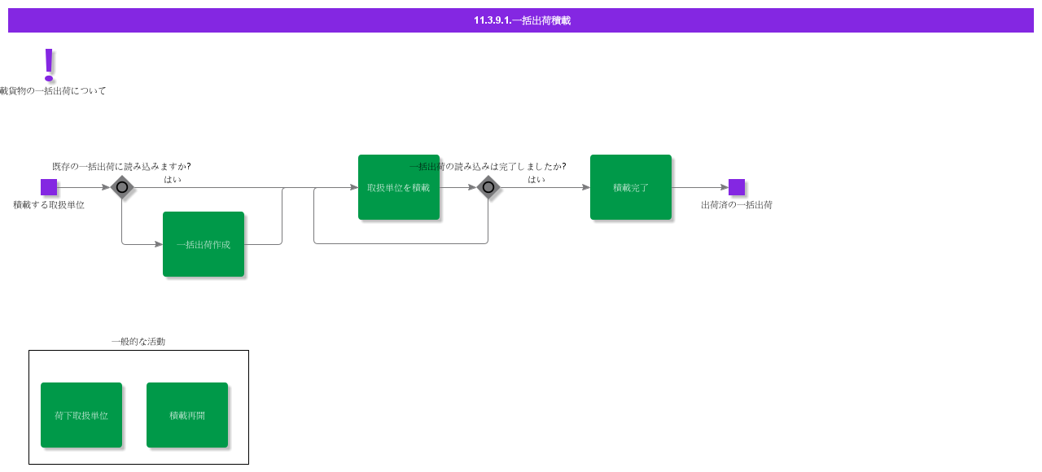Click the はい label after the first gateway
This screenshot has width=1042, height=472.
[173, 180]
